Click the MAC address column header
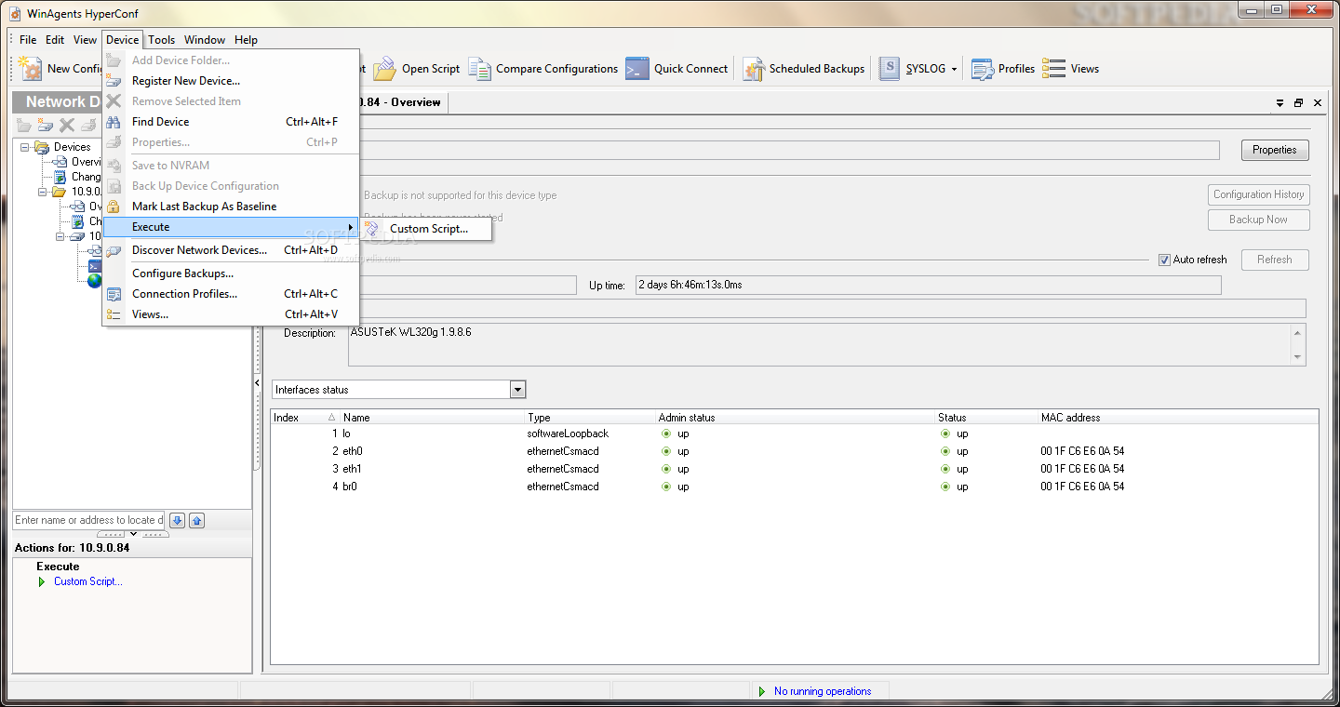This screenshot has height=707, width=1340. [x=1178, y=418]
